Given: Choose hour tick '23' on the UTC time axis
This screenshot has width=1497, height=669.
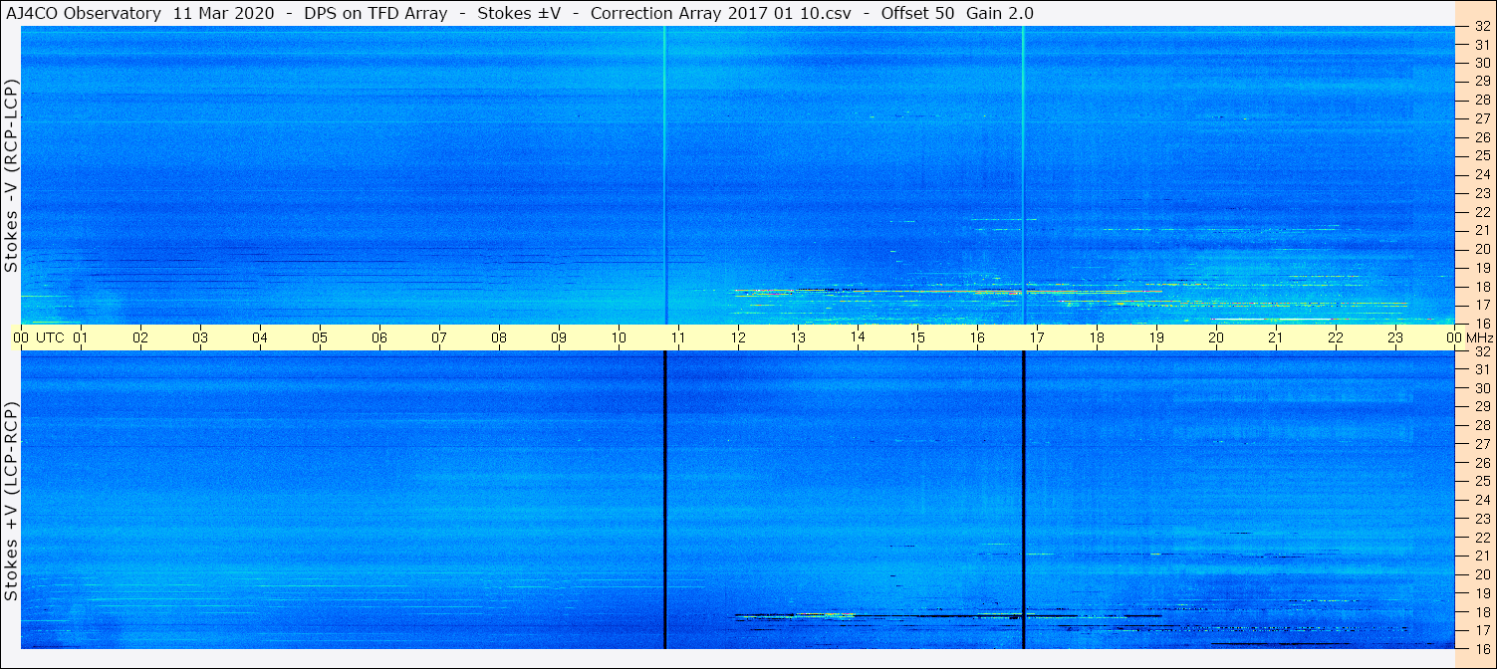Looking at the screenshot, I should click(x=1395, y=337).
